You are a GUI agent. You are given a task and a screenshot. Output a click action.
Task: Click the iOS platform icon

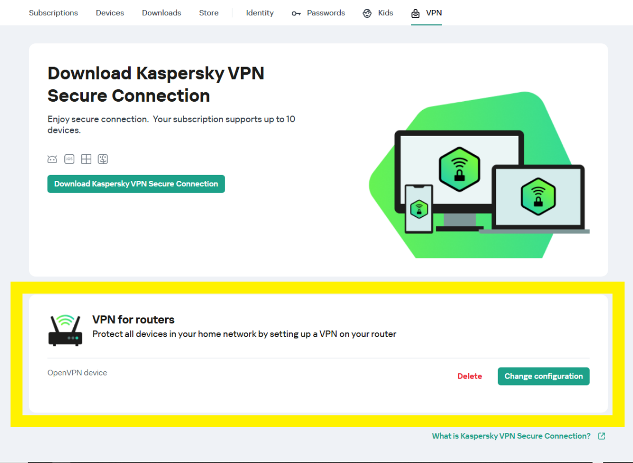(69, 159)
